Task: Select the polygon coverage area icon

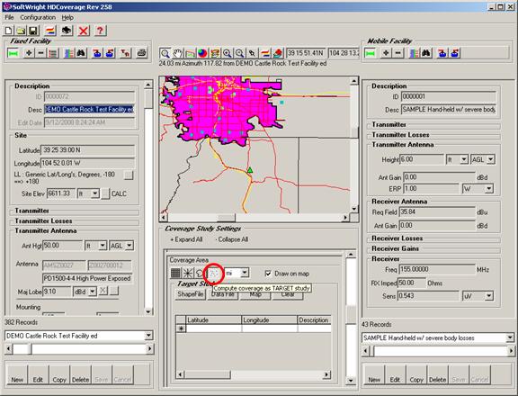Action: coord(200,274)
